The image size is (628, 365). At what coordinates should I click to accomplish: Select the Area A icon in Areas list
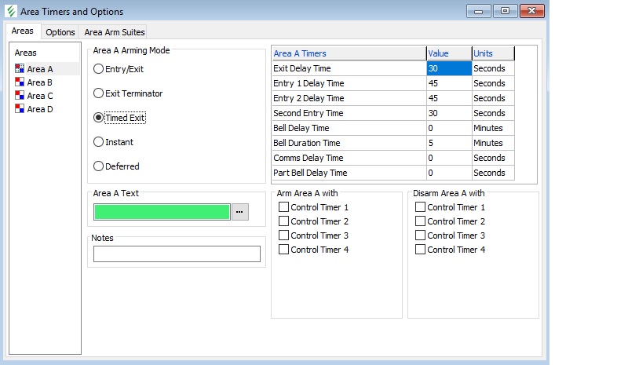pos(20,69)
